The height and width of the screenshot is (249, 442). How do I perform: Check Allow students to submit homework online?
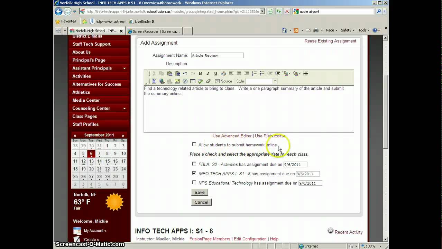pyautogui.click(x=194, y=144)
